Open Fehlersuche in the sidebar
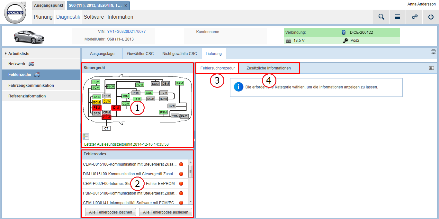Viewport: 439px width, 219px height. point(41,75)
